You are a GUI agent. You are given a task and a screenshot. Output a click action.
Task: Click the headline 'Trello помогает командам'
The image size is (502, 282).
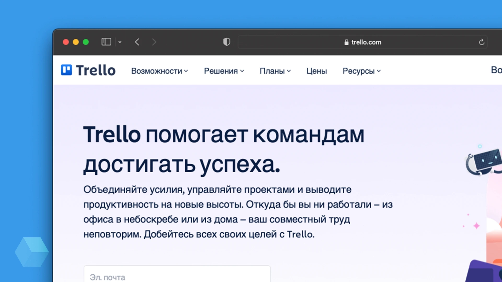[224, 135]
